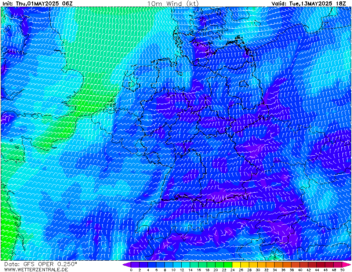Pick the cyan 12–14 kt legend swatch
The width and height of the screenshot is (352, 272).
click(186, 265)
